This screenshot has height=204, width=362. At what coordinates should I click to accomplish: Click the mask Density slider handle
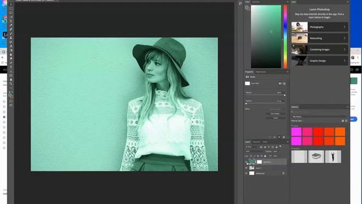pyautogui.click(x=285, y=95)
